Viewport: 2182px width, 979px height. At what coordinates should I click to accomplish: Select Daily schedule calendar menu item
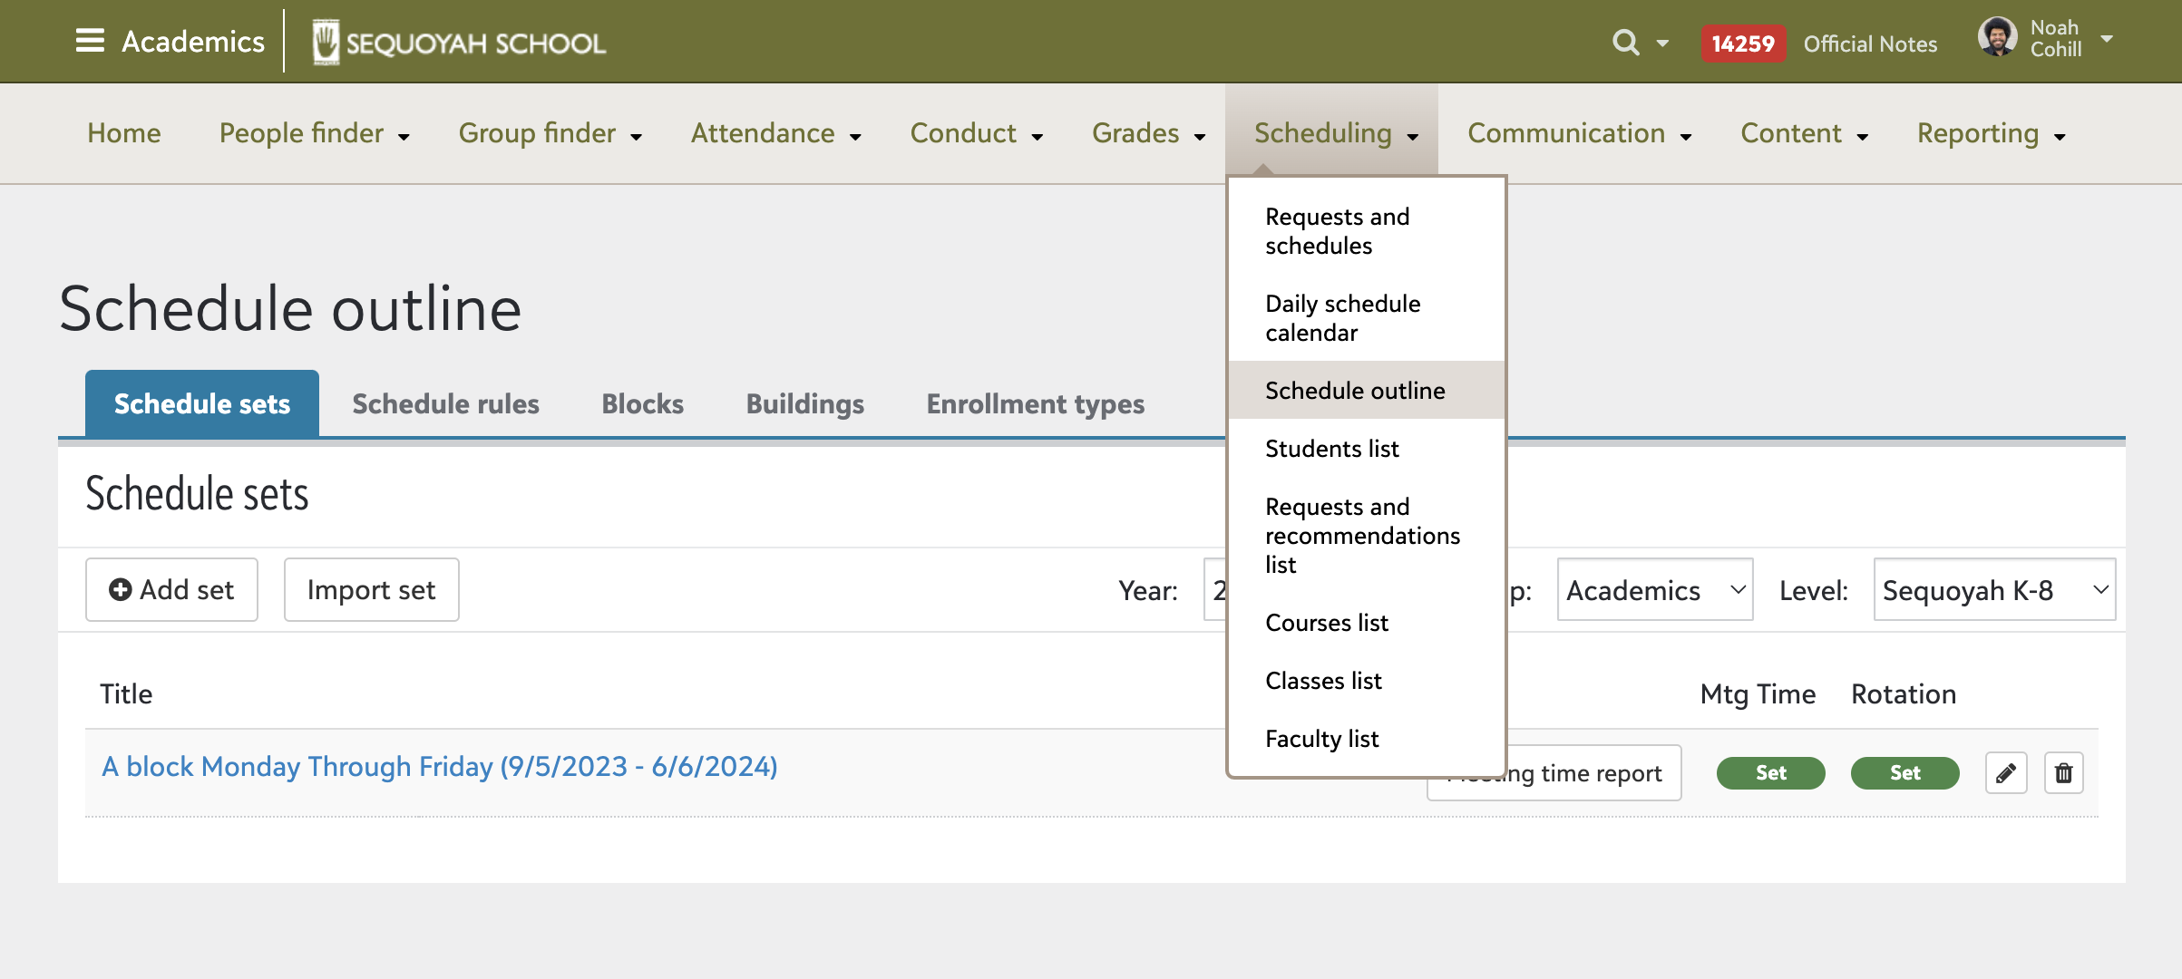pos(1342,318)
